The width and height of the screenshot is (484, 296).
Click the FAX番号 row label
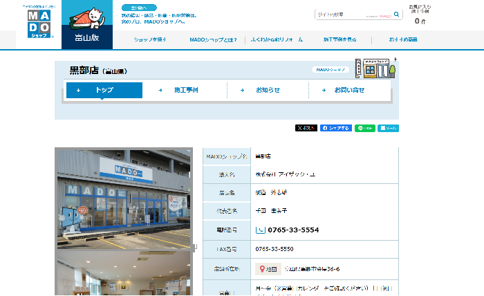[x=227, y=249]
